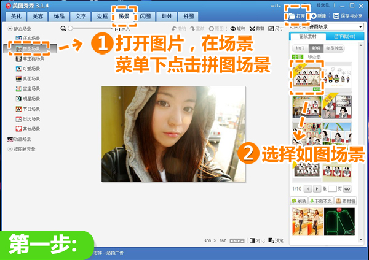The width and height of the screenshot is (369, 260).
Task: Click the 下载本页 download button
Action: point(321,201)
